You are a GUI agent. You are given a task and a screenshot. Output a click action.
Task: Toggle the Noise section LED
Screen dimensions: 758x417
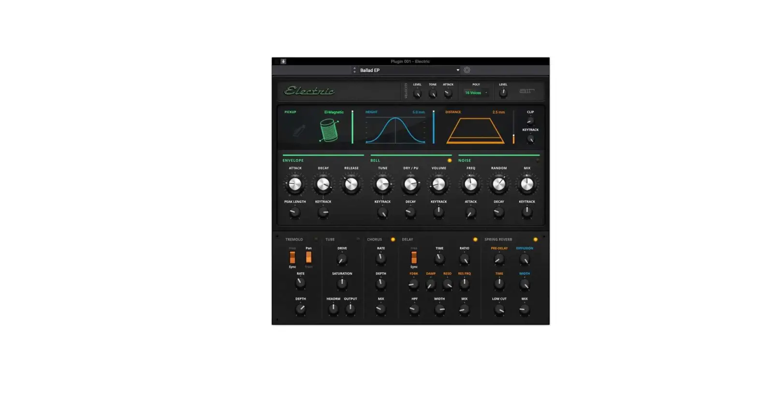tap(538, 160)
